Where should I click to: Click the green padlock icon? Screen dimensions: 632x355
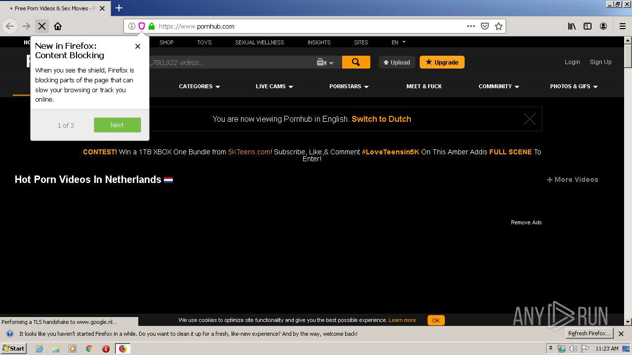pos(152,26)
